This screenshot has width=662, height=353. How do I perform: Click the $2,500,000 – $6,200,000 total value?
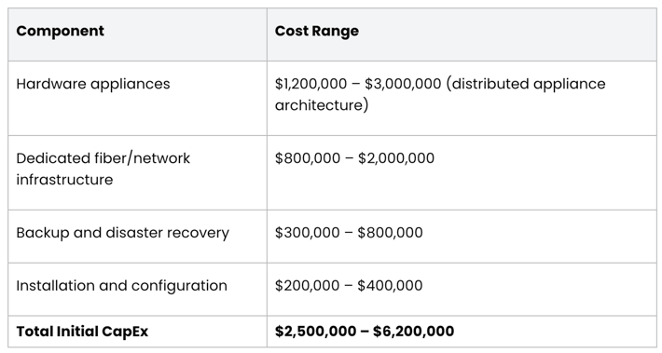click(x=365, y=332)
